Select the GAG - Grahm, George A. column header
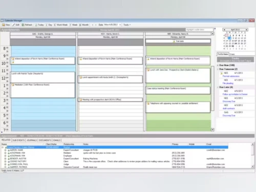This screenshot has height=192, width=256. [x=42, y=34]
